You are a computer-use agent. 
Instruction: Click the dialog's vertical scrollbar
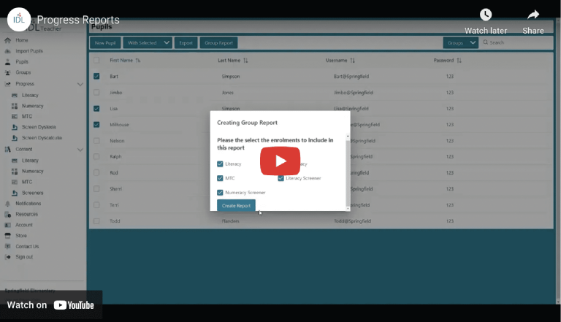348,172
